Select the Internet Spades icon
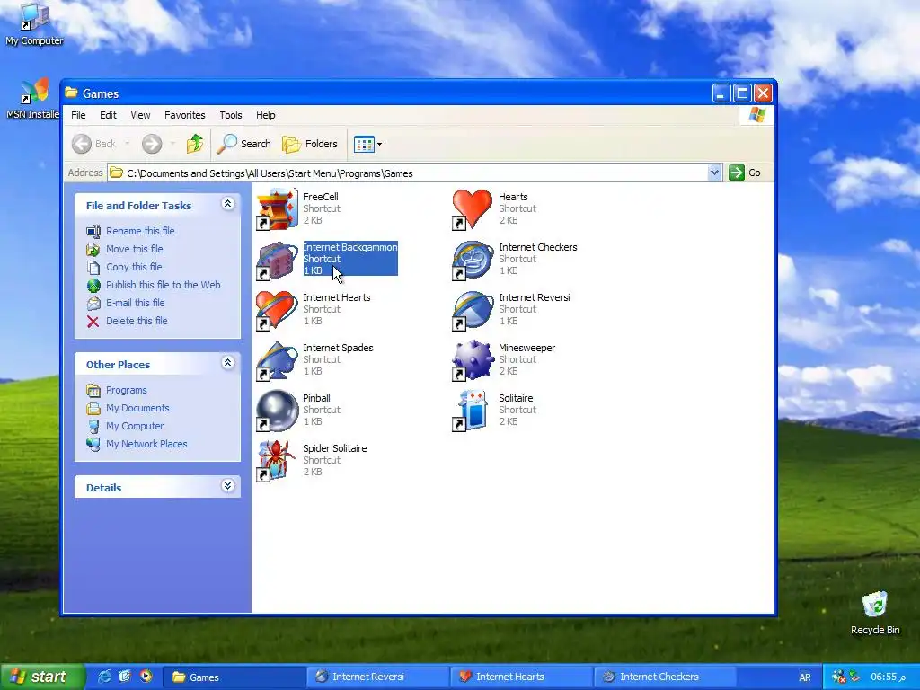Image resolution: width=920 pixels, height=690 pixels. [277, 360]
